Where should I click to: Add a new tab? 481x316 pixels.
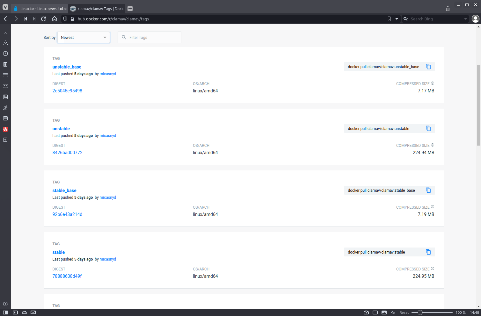130,9
